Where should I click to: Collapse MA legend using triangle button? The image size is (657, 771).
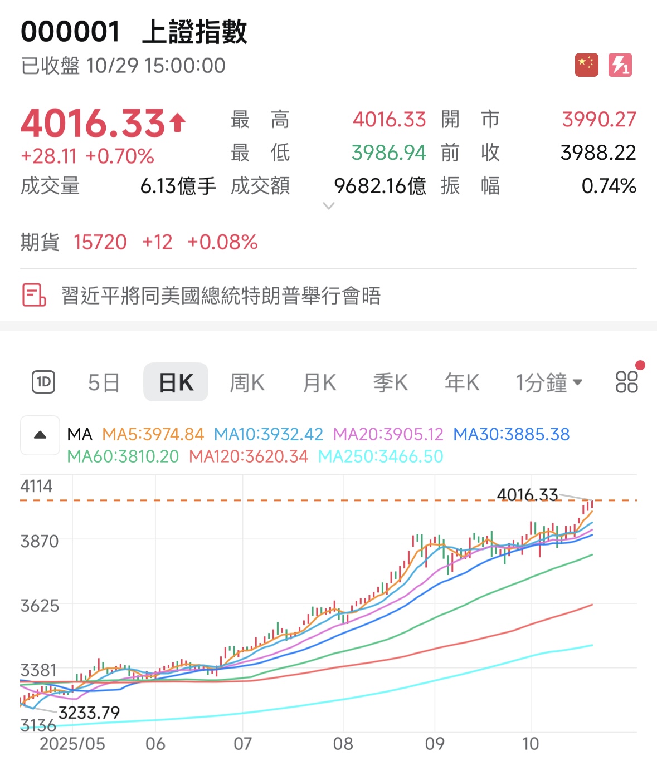coord(40,435)
